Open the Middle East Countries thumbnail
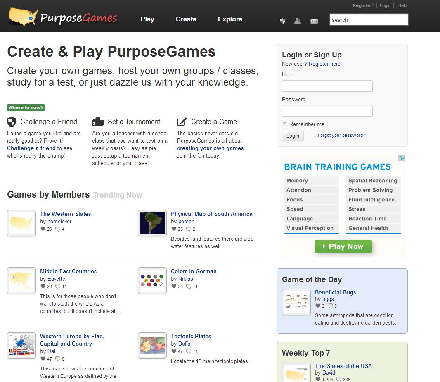The width and height of the screenshot is (440, 382). point(21,281)
